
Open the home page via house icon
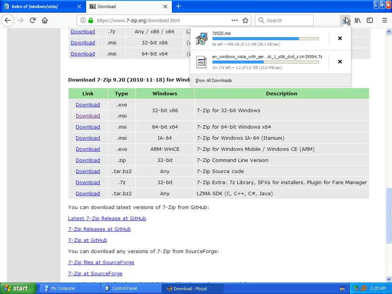pyautogui.click(x=45, y=20)
